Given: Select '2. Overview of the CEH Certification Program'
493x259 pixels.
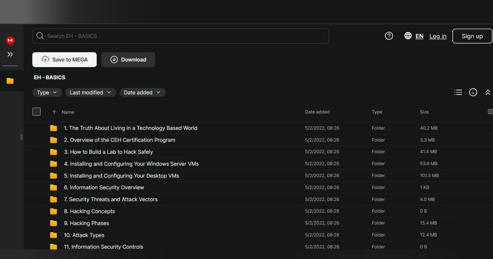Looking at the screenshot, I should [x=120, y=140].
